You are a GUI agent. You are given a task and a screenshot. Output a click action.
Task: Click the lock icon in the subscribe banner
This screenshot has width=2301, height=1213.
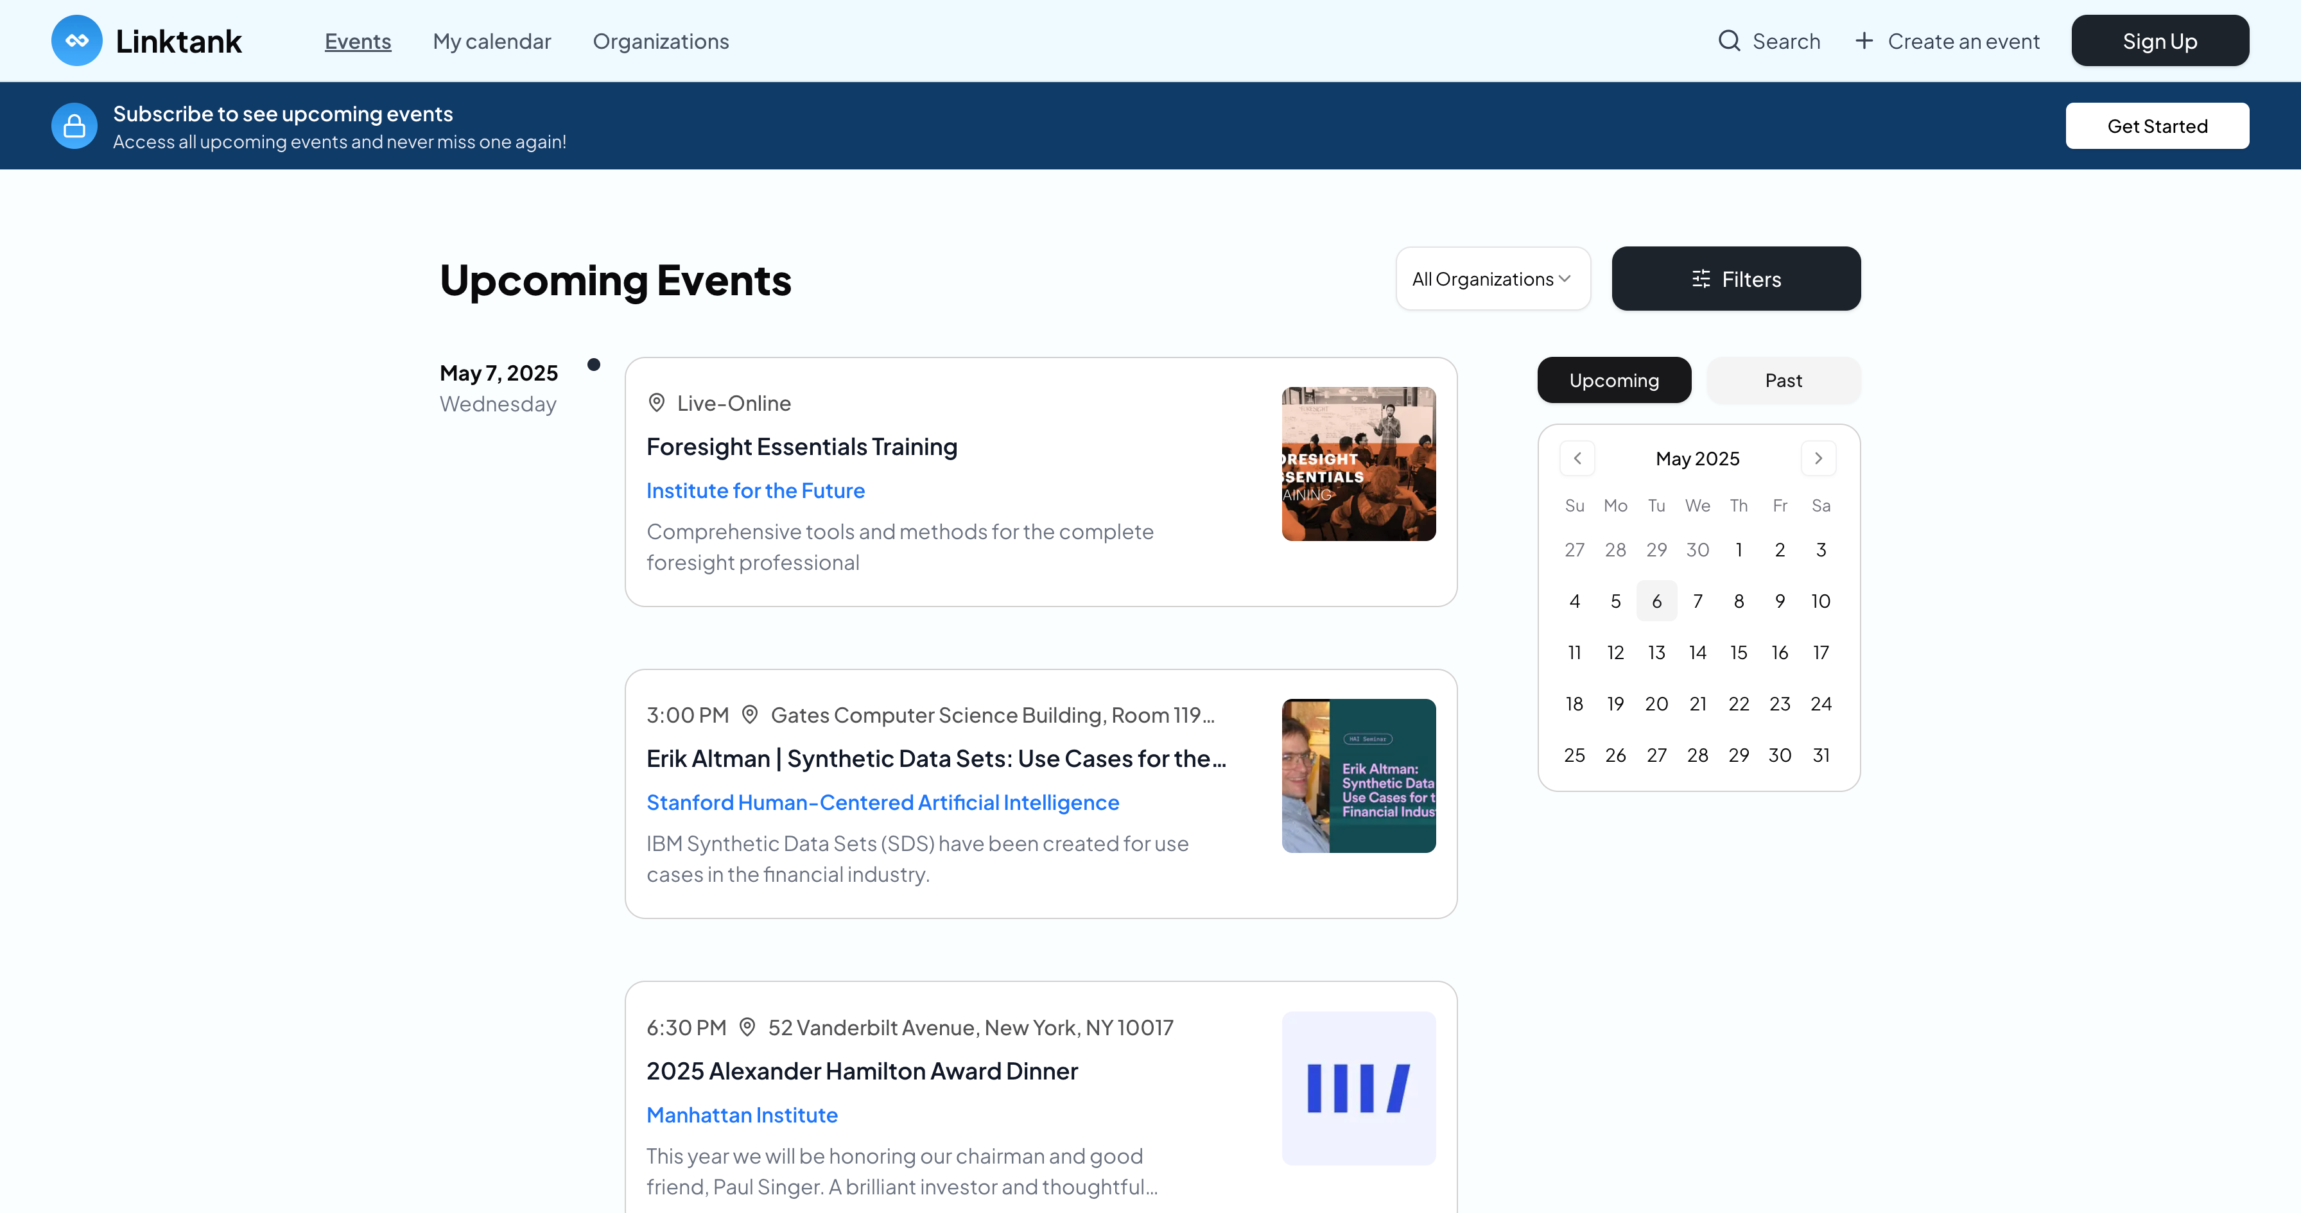click(74, 125)
